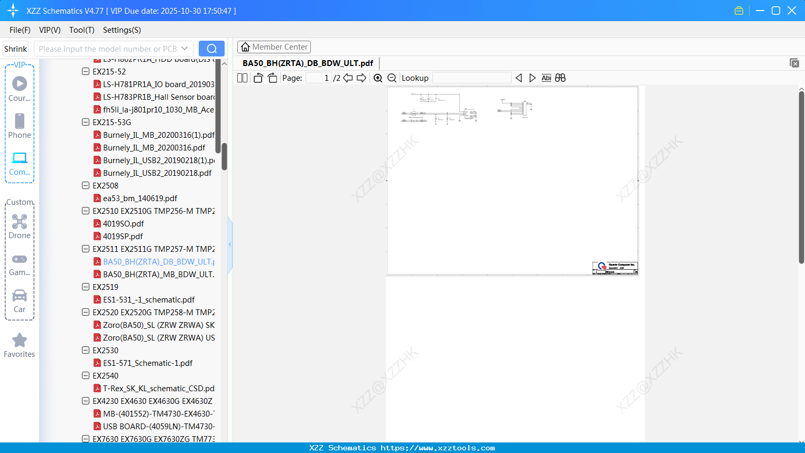This screenshot has height=453, width=805.
Task: Find previous lookup result triangle
Action: [519, 78]
